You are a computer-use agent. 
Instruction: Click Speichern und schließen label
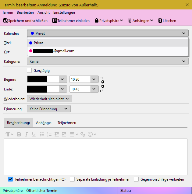click(x=28, y=21)
